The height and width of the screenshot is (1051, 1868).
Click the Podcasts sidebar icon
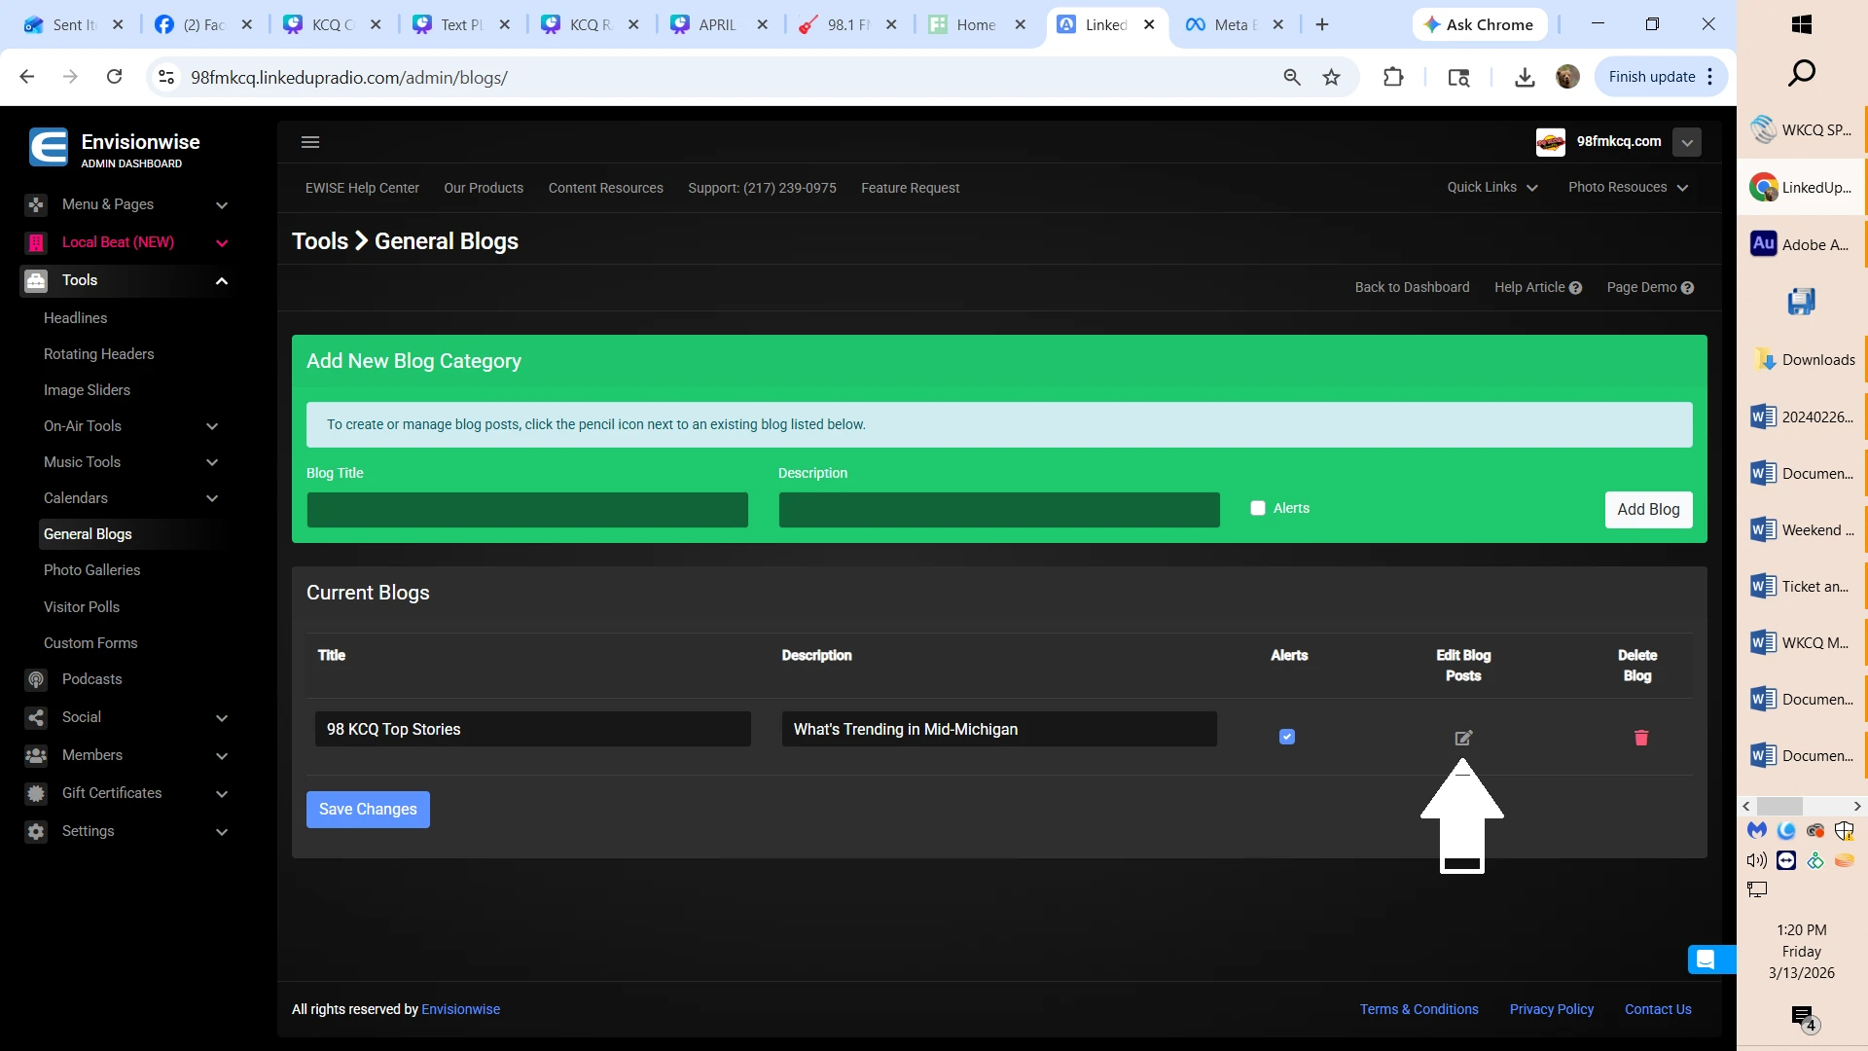[x=36, y=679]
